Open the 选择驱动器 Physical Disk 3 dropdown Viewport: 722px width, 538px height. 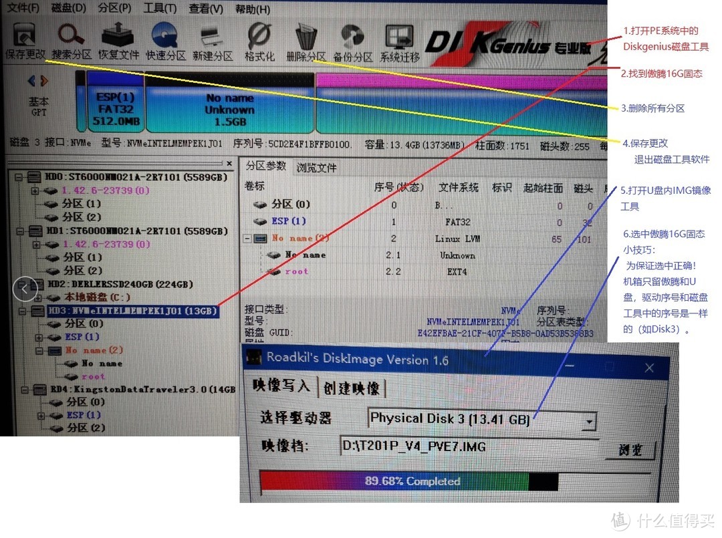[x=589, y=421]
